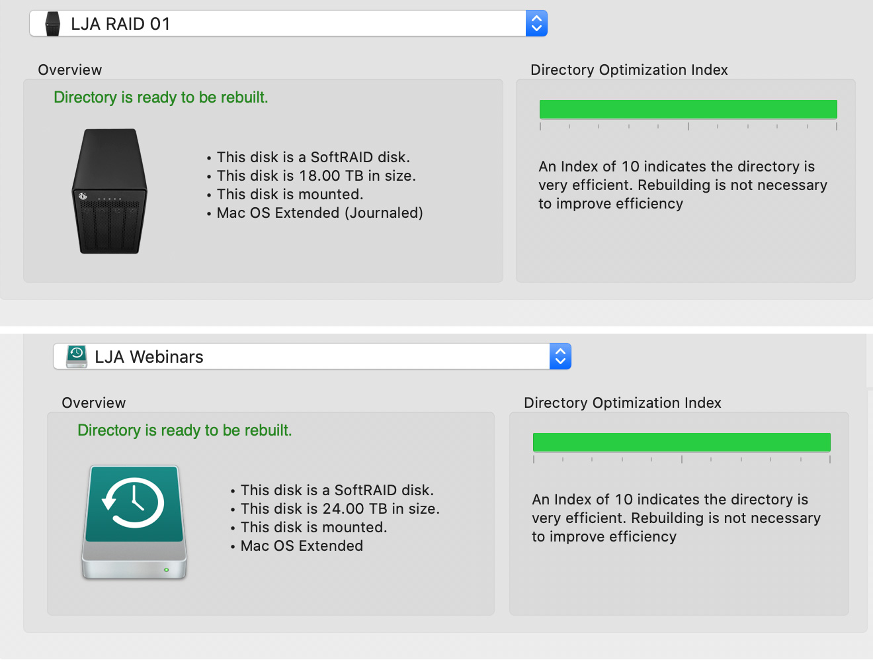Click "This disk is mounted." for LJA Webinars

tap(313, 528)
